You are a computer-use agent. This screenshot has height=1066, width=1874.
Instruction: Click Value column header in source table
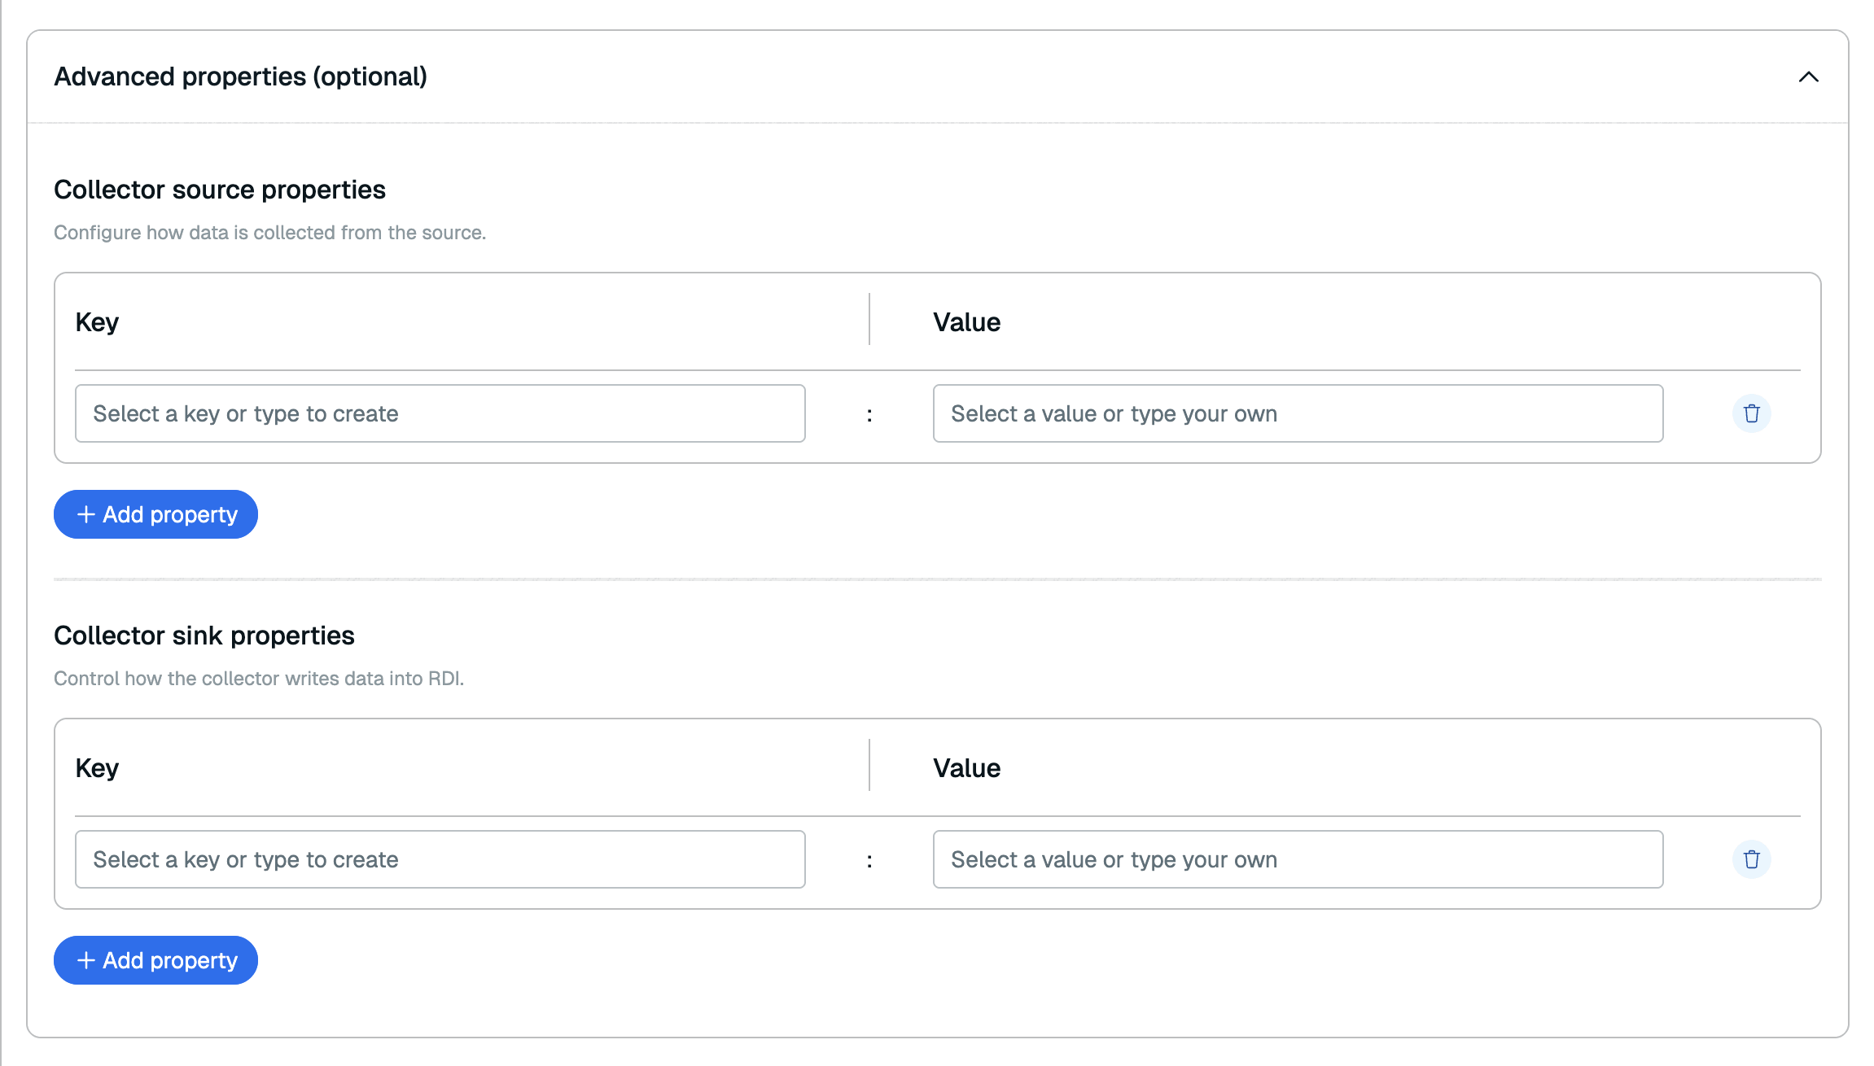coord(966,322)
